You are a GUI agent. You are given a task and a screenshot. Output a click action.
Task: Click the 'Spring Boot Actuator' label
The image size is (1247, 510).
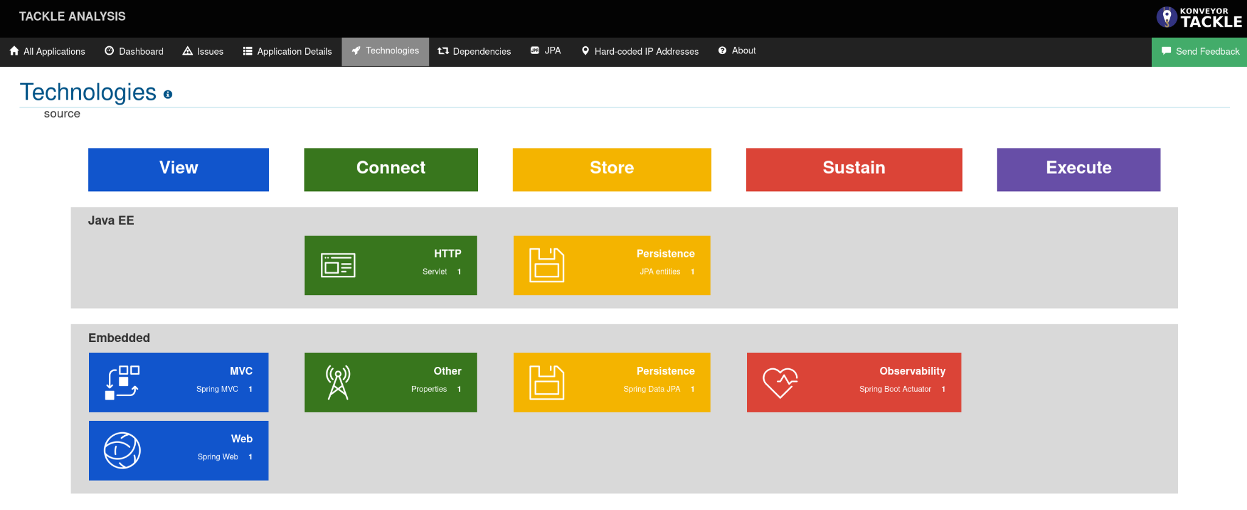pos(895,389)
